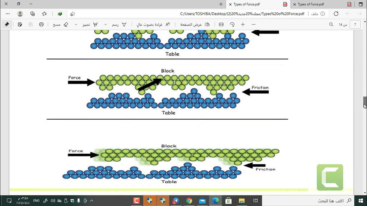Print the PDF document
This screenshot has height=206, width=367.
(x=41, y=25)
